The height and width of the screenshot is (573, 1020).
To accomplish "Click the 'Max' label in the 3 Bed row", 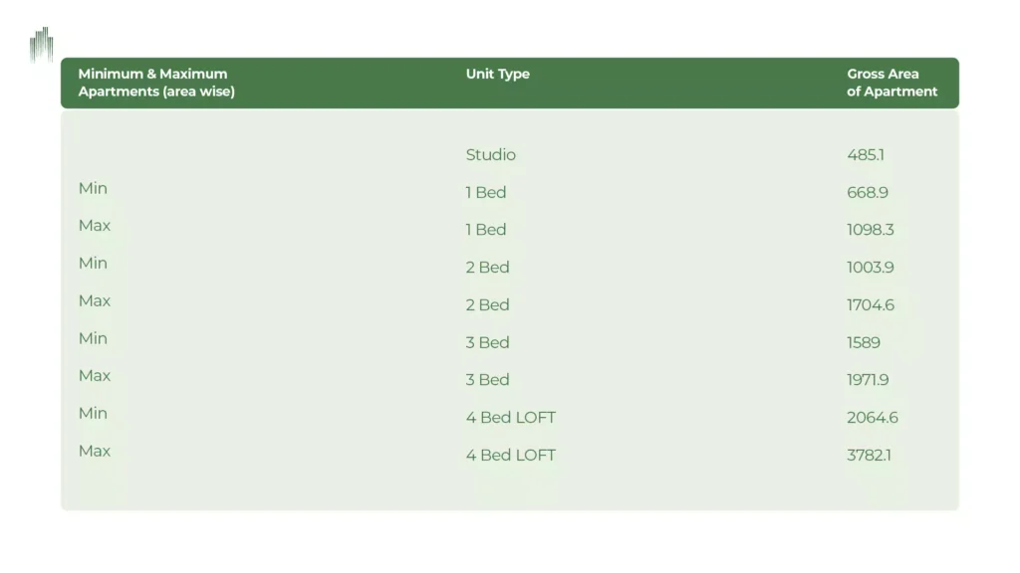I will pos(95,375).
